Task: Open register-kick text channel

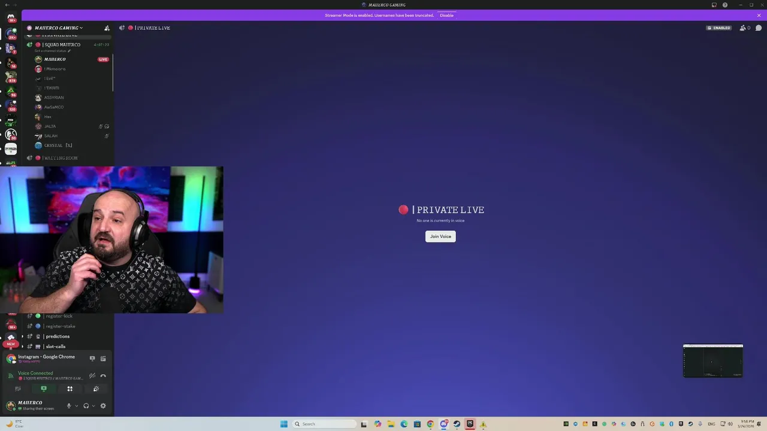Action: (x=69, y=316)
